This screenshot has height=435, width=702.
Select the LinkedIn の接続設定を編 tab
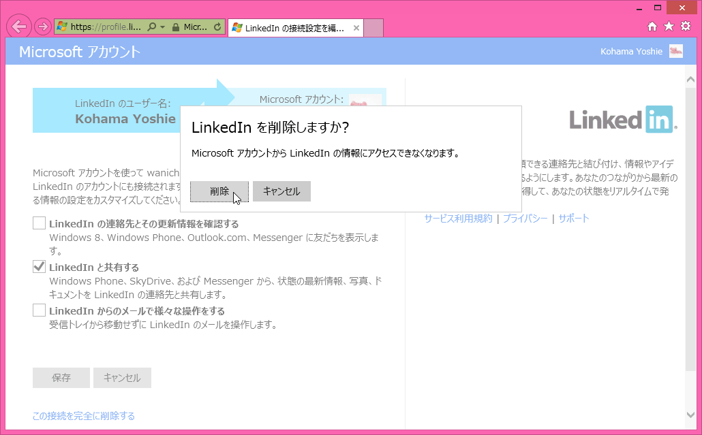(x=295, y=28)
